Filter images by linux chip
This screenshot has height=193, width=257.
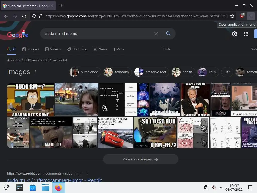coord(208,72)
